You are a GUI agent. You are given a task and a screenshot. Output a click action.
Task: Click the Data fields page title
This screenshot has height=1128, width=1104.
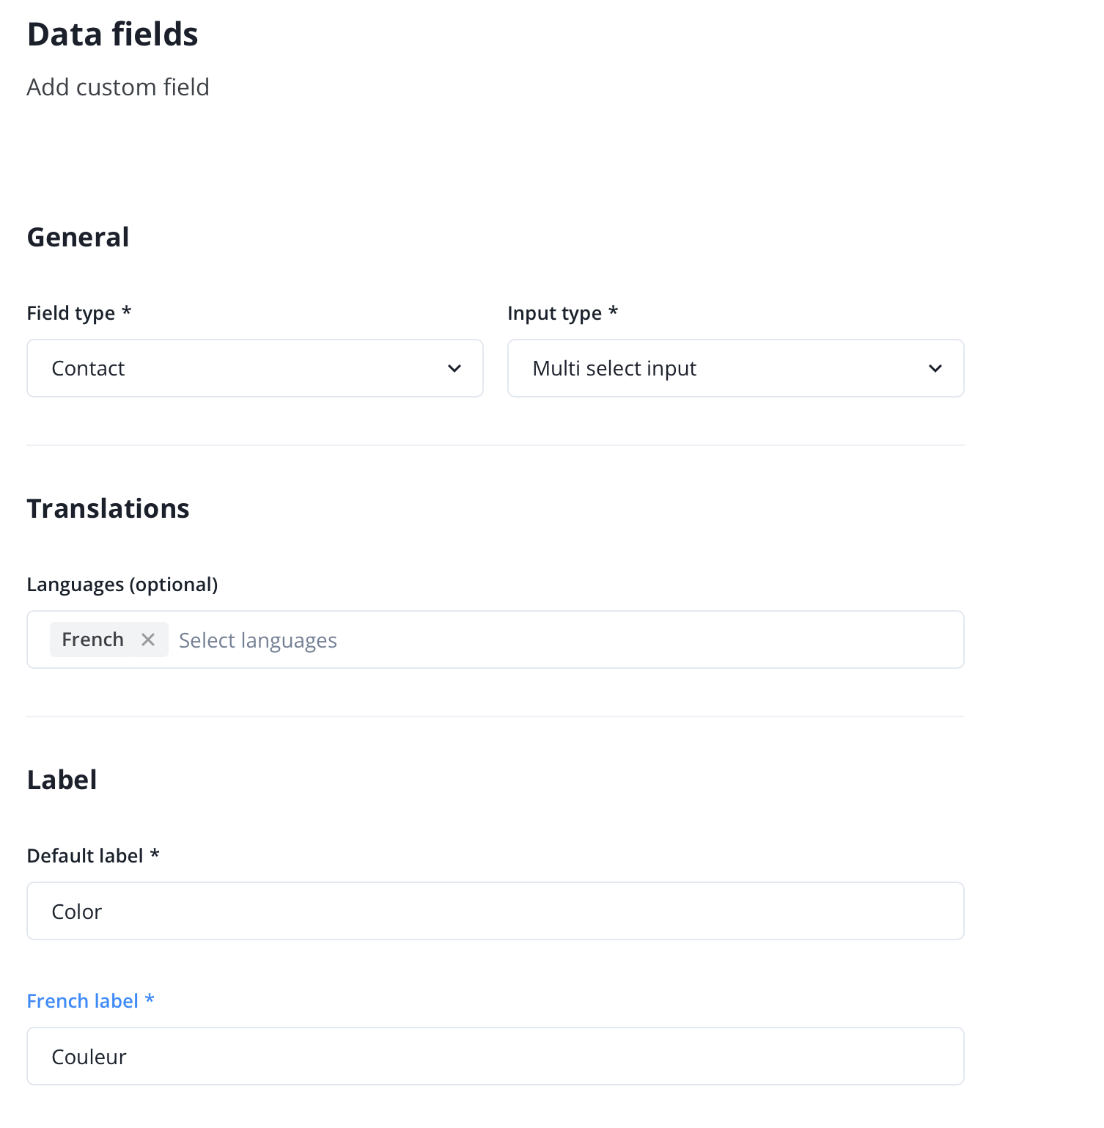[112, 34]
